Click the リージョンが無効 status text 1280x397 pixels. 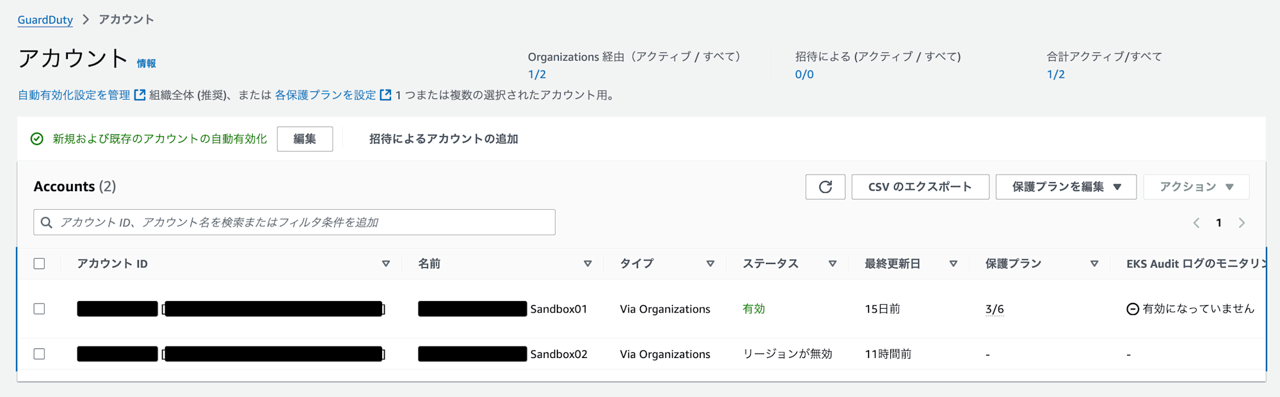(x=787, y=354)
